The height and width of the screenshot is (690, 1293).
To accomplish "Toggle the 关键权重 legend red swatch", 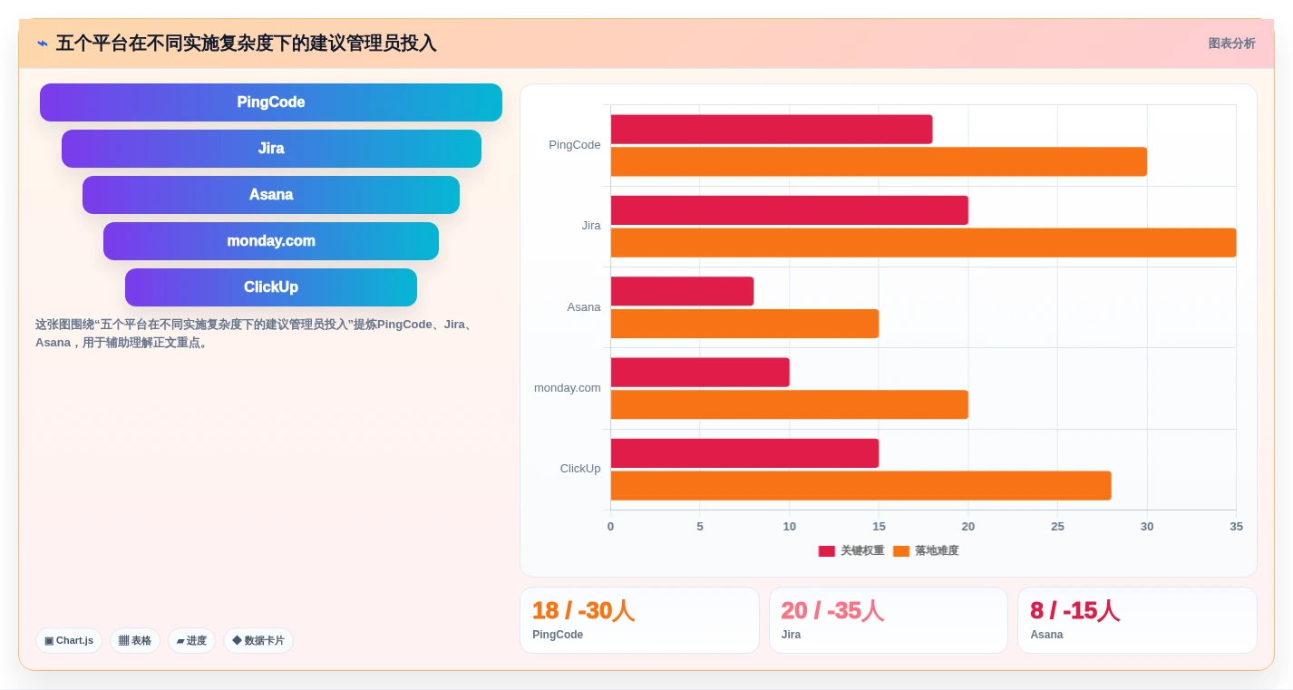I will (827, 551).
